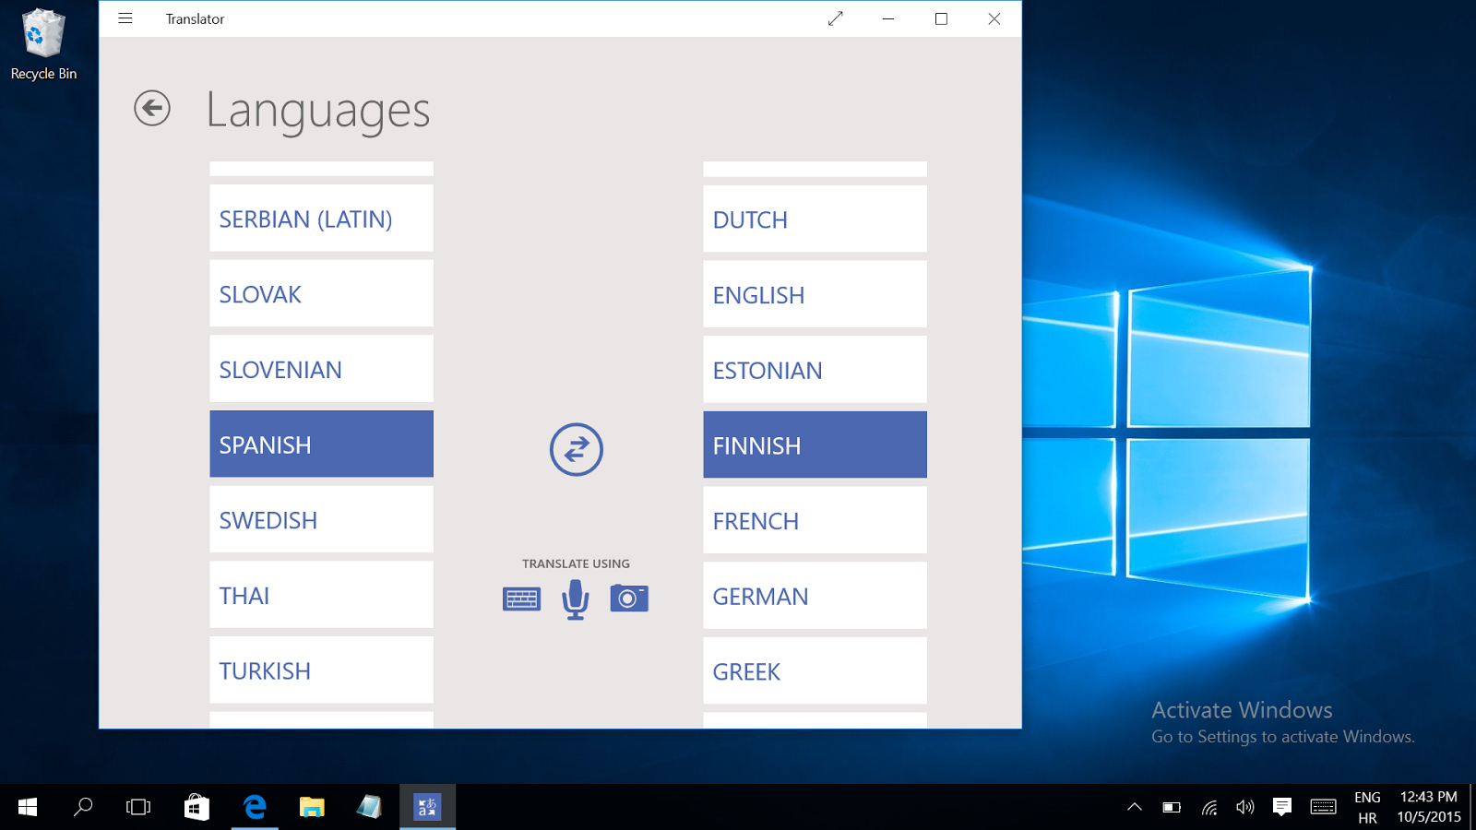Choose microphone voice translation icon
The height and width of the screenshot is (830, 1476).
pyautogui.click(x=576, y=599)
